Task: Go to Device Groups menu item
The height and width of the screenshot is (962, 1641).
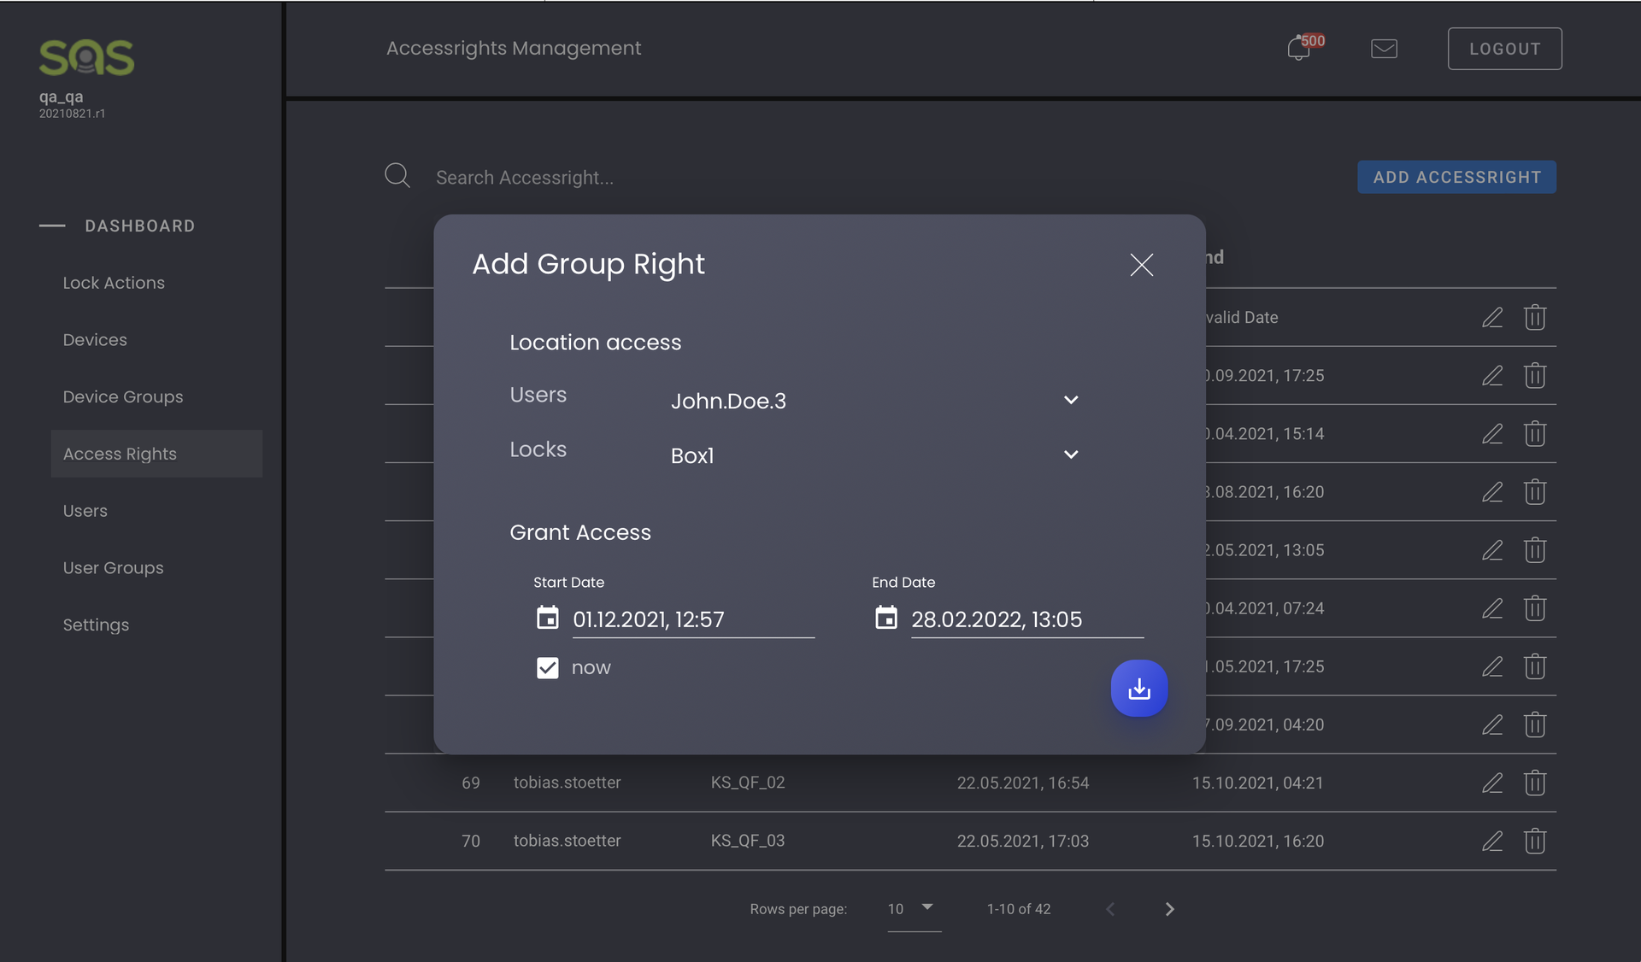Action: 123,396
